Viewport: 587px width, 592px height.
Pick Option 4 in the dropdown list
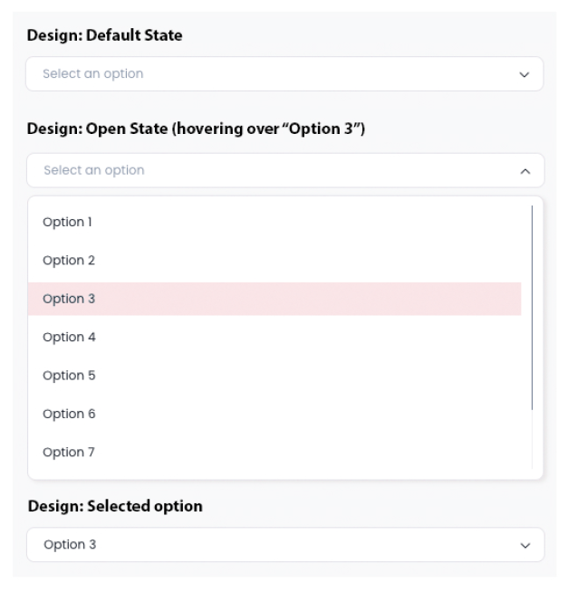(274, 337)
